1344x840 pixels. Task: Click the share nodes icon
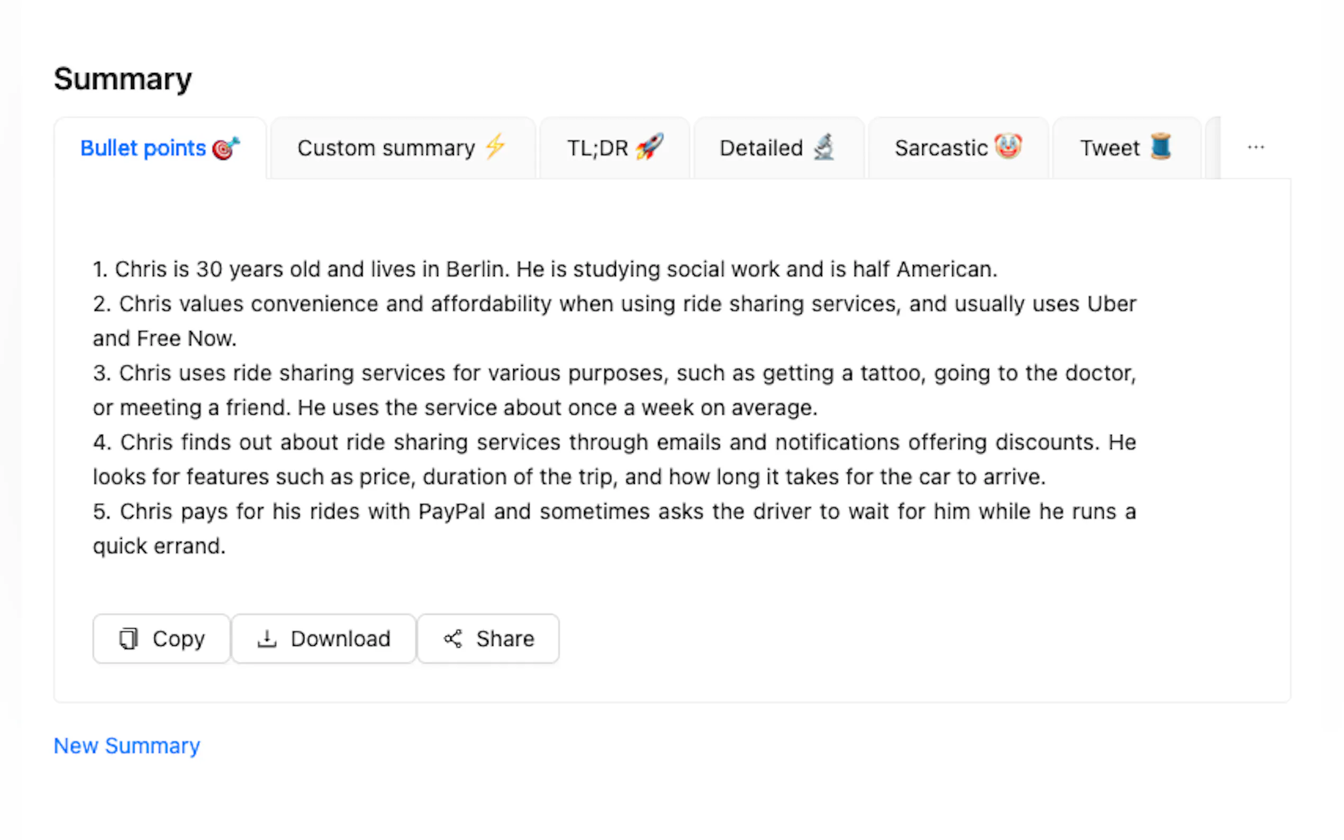[x=453, y=639]
